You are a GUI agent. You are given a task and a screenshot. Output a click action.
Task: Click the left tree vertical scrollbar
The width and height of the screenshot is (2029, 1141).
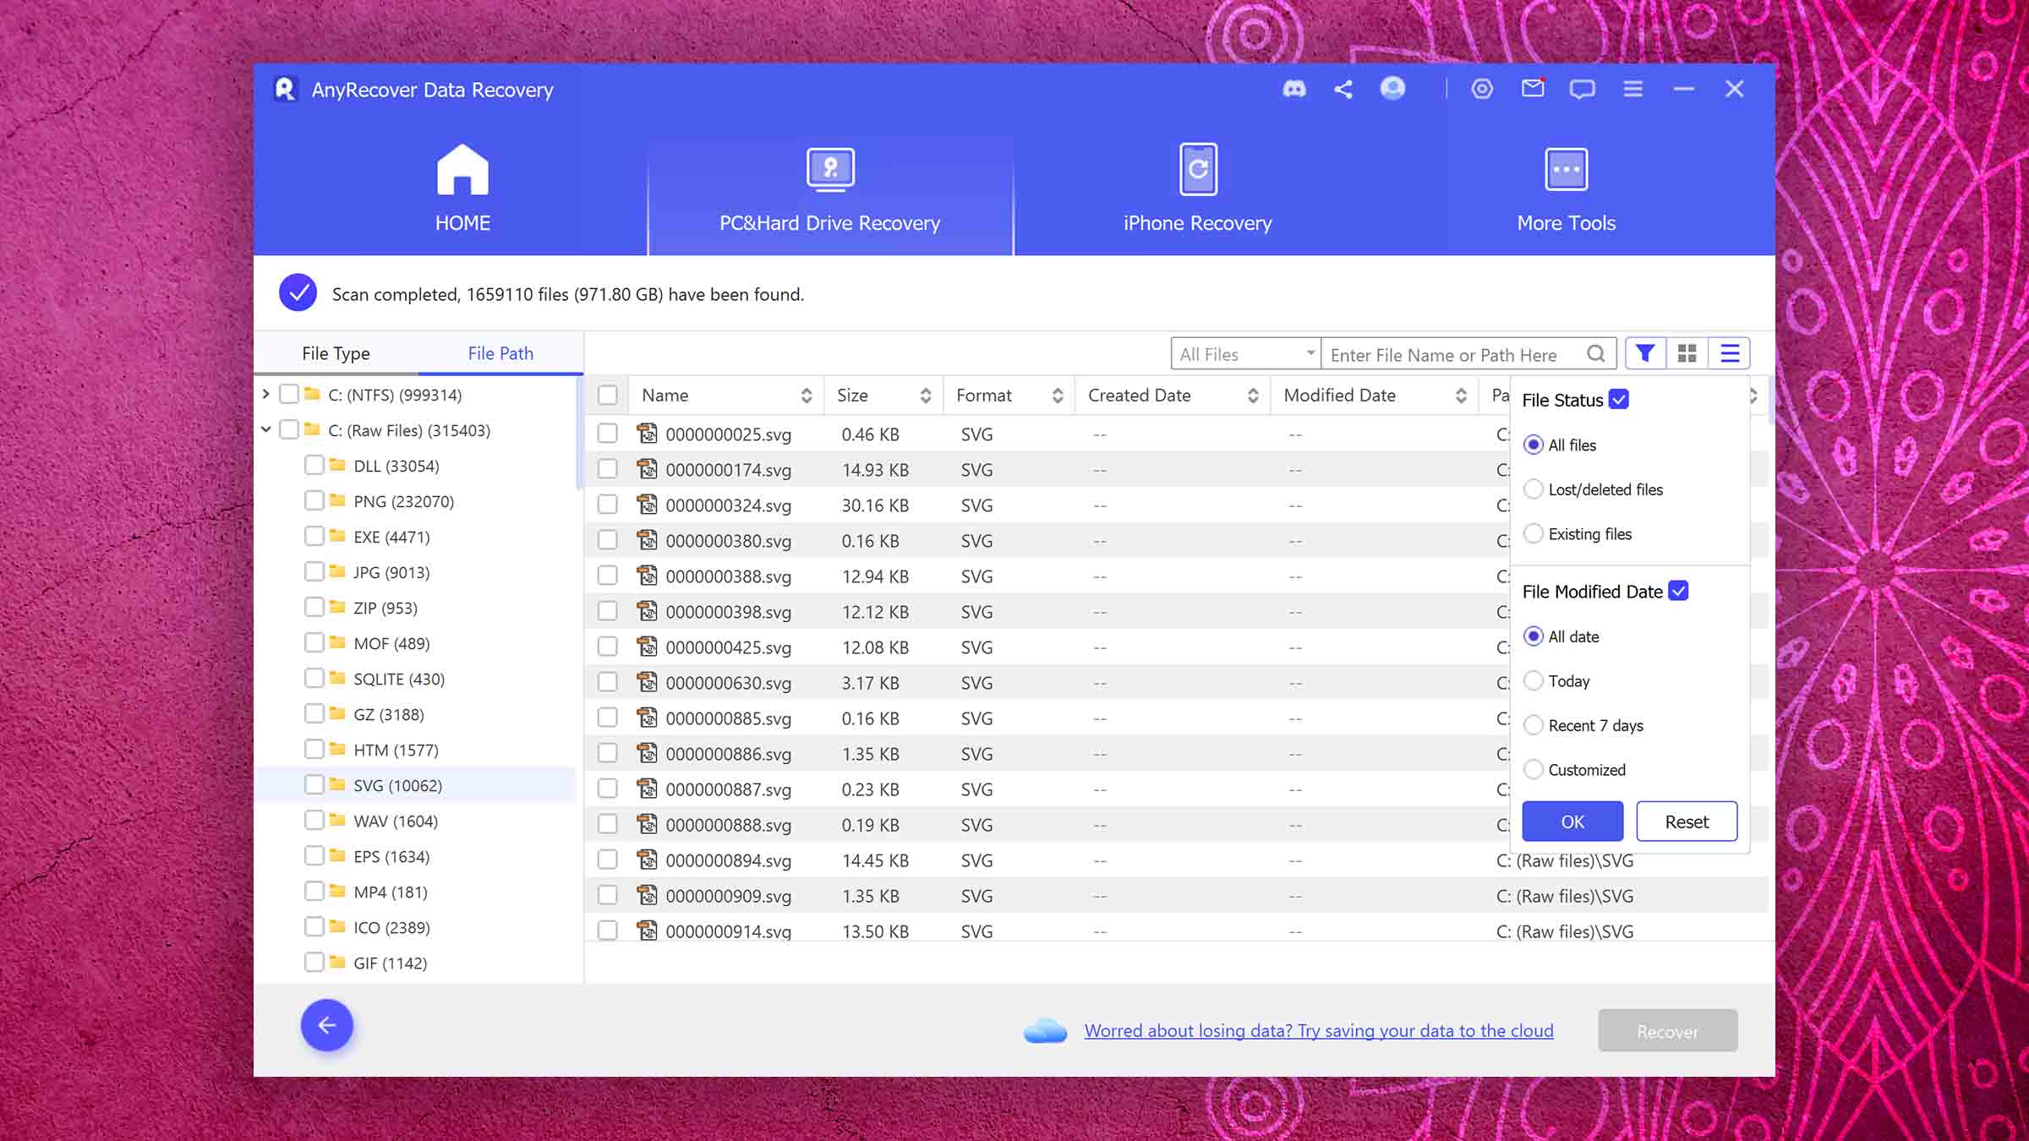pos(579,433)
